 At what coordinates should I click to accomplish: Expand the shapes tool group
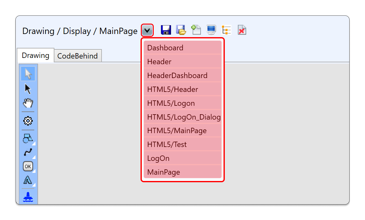point(28,138)
